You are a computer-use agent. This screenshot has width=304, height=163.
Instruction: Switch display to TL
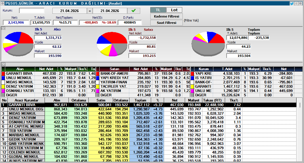tap(158, 10)
